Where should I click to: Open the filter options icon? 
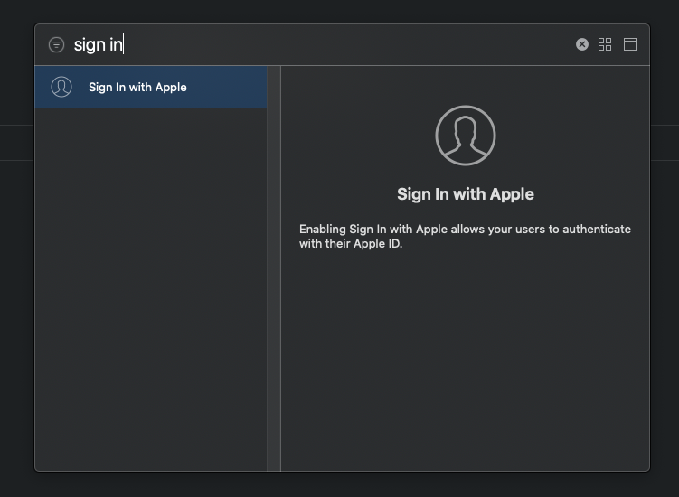pyautogui.click(x=56, y=44)
